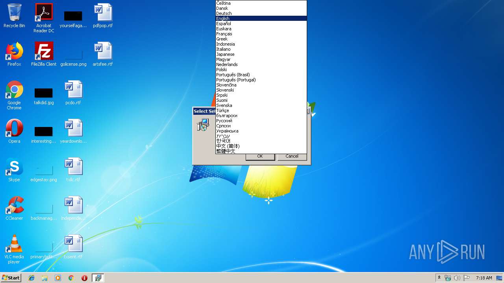Pick Suomi in the language list

(x=261, y=100)
